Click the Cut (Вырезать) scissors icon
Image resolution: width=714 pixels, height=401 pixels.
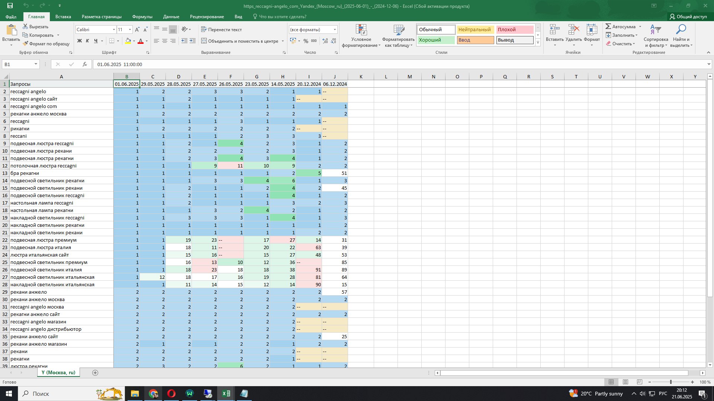(x=25, y=26)
